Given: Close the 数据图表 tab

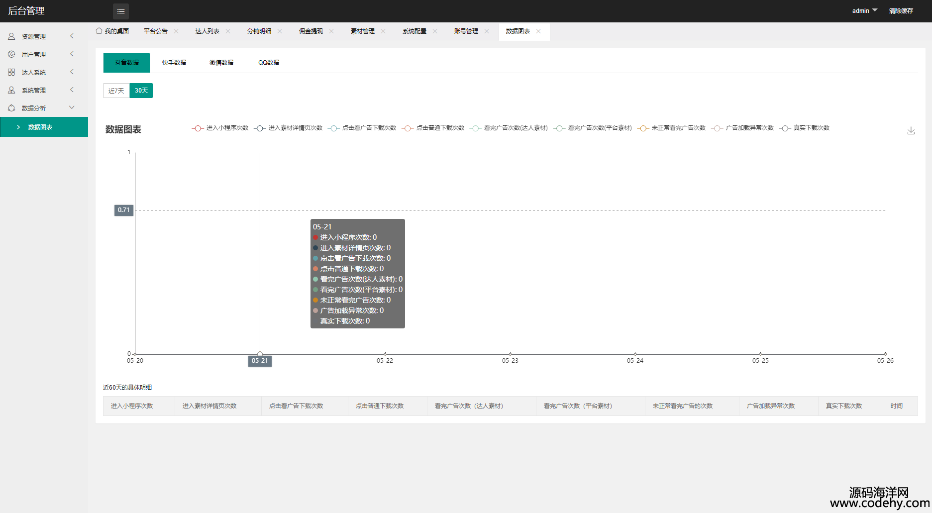Looking at the screenshot, I should (538, 31).
